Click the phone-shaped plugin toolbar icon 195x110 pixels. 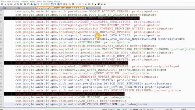tap(95, 4)
